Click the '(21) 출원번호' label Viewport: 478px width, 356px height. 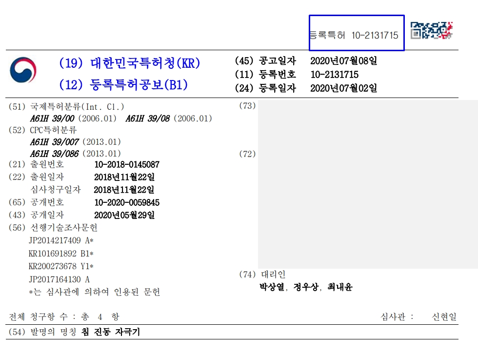coord(36,165)
